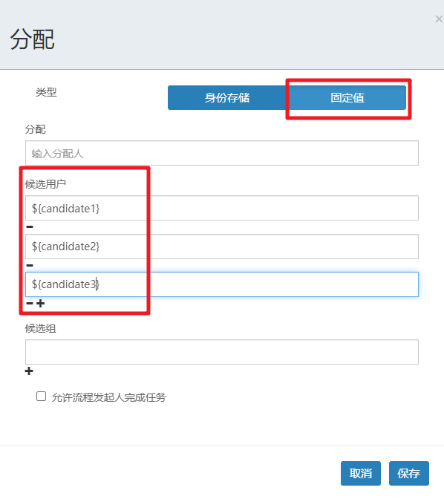Add another candidate user with plus icon
This screenshot has height=499, width=444.
[40, 303]
